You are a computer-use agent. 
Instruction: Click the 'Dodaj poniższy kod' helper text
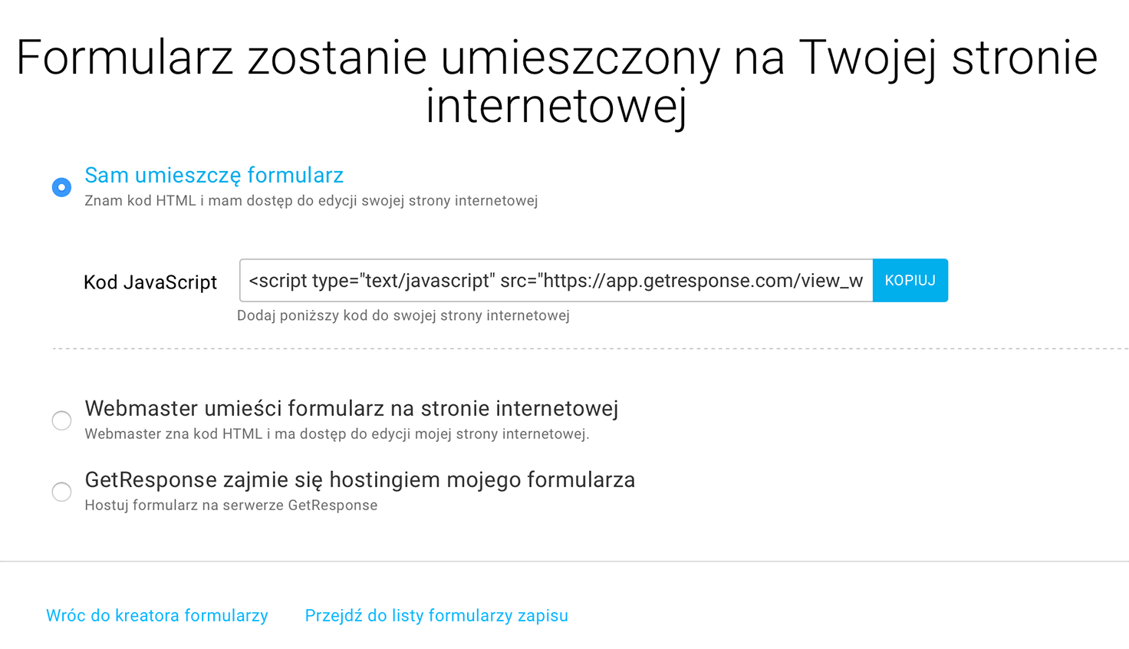pyautogui.click(x=403, y=315)
